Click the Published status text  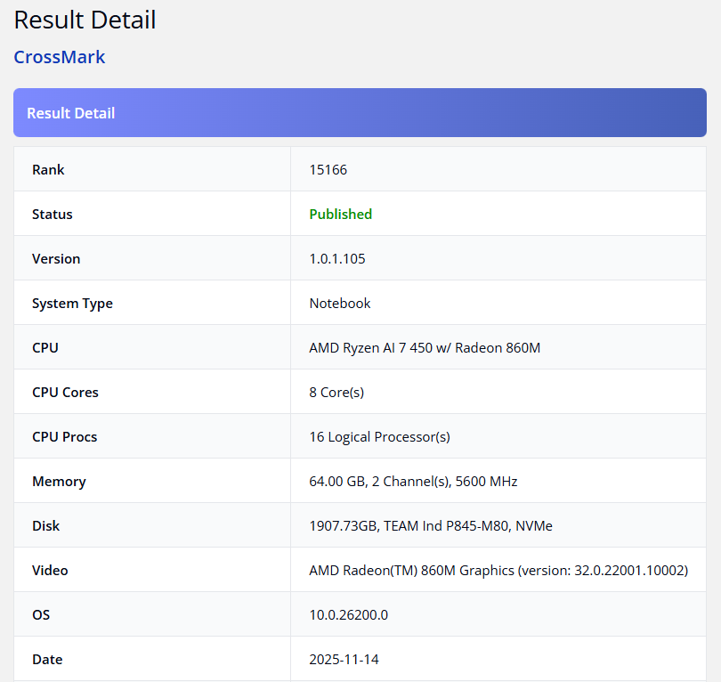click(340, 214)
